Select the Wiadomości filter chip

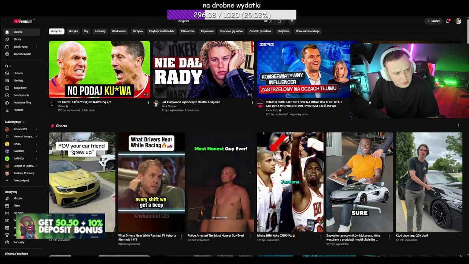click(119, 31)
